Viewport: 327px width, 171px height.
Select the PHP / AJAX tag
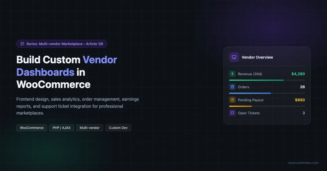coord(62,128)
